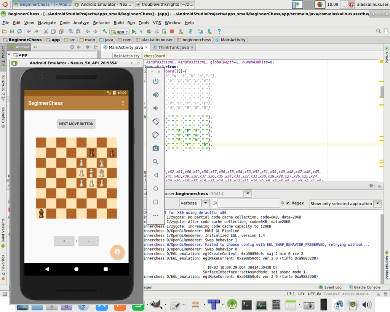Tap the NEXT MOVE BUTTON

[76, 124]
